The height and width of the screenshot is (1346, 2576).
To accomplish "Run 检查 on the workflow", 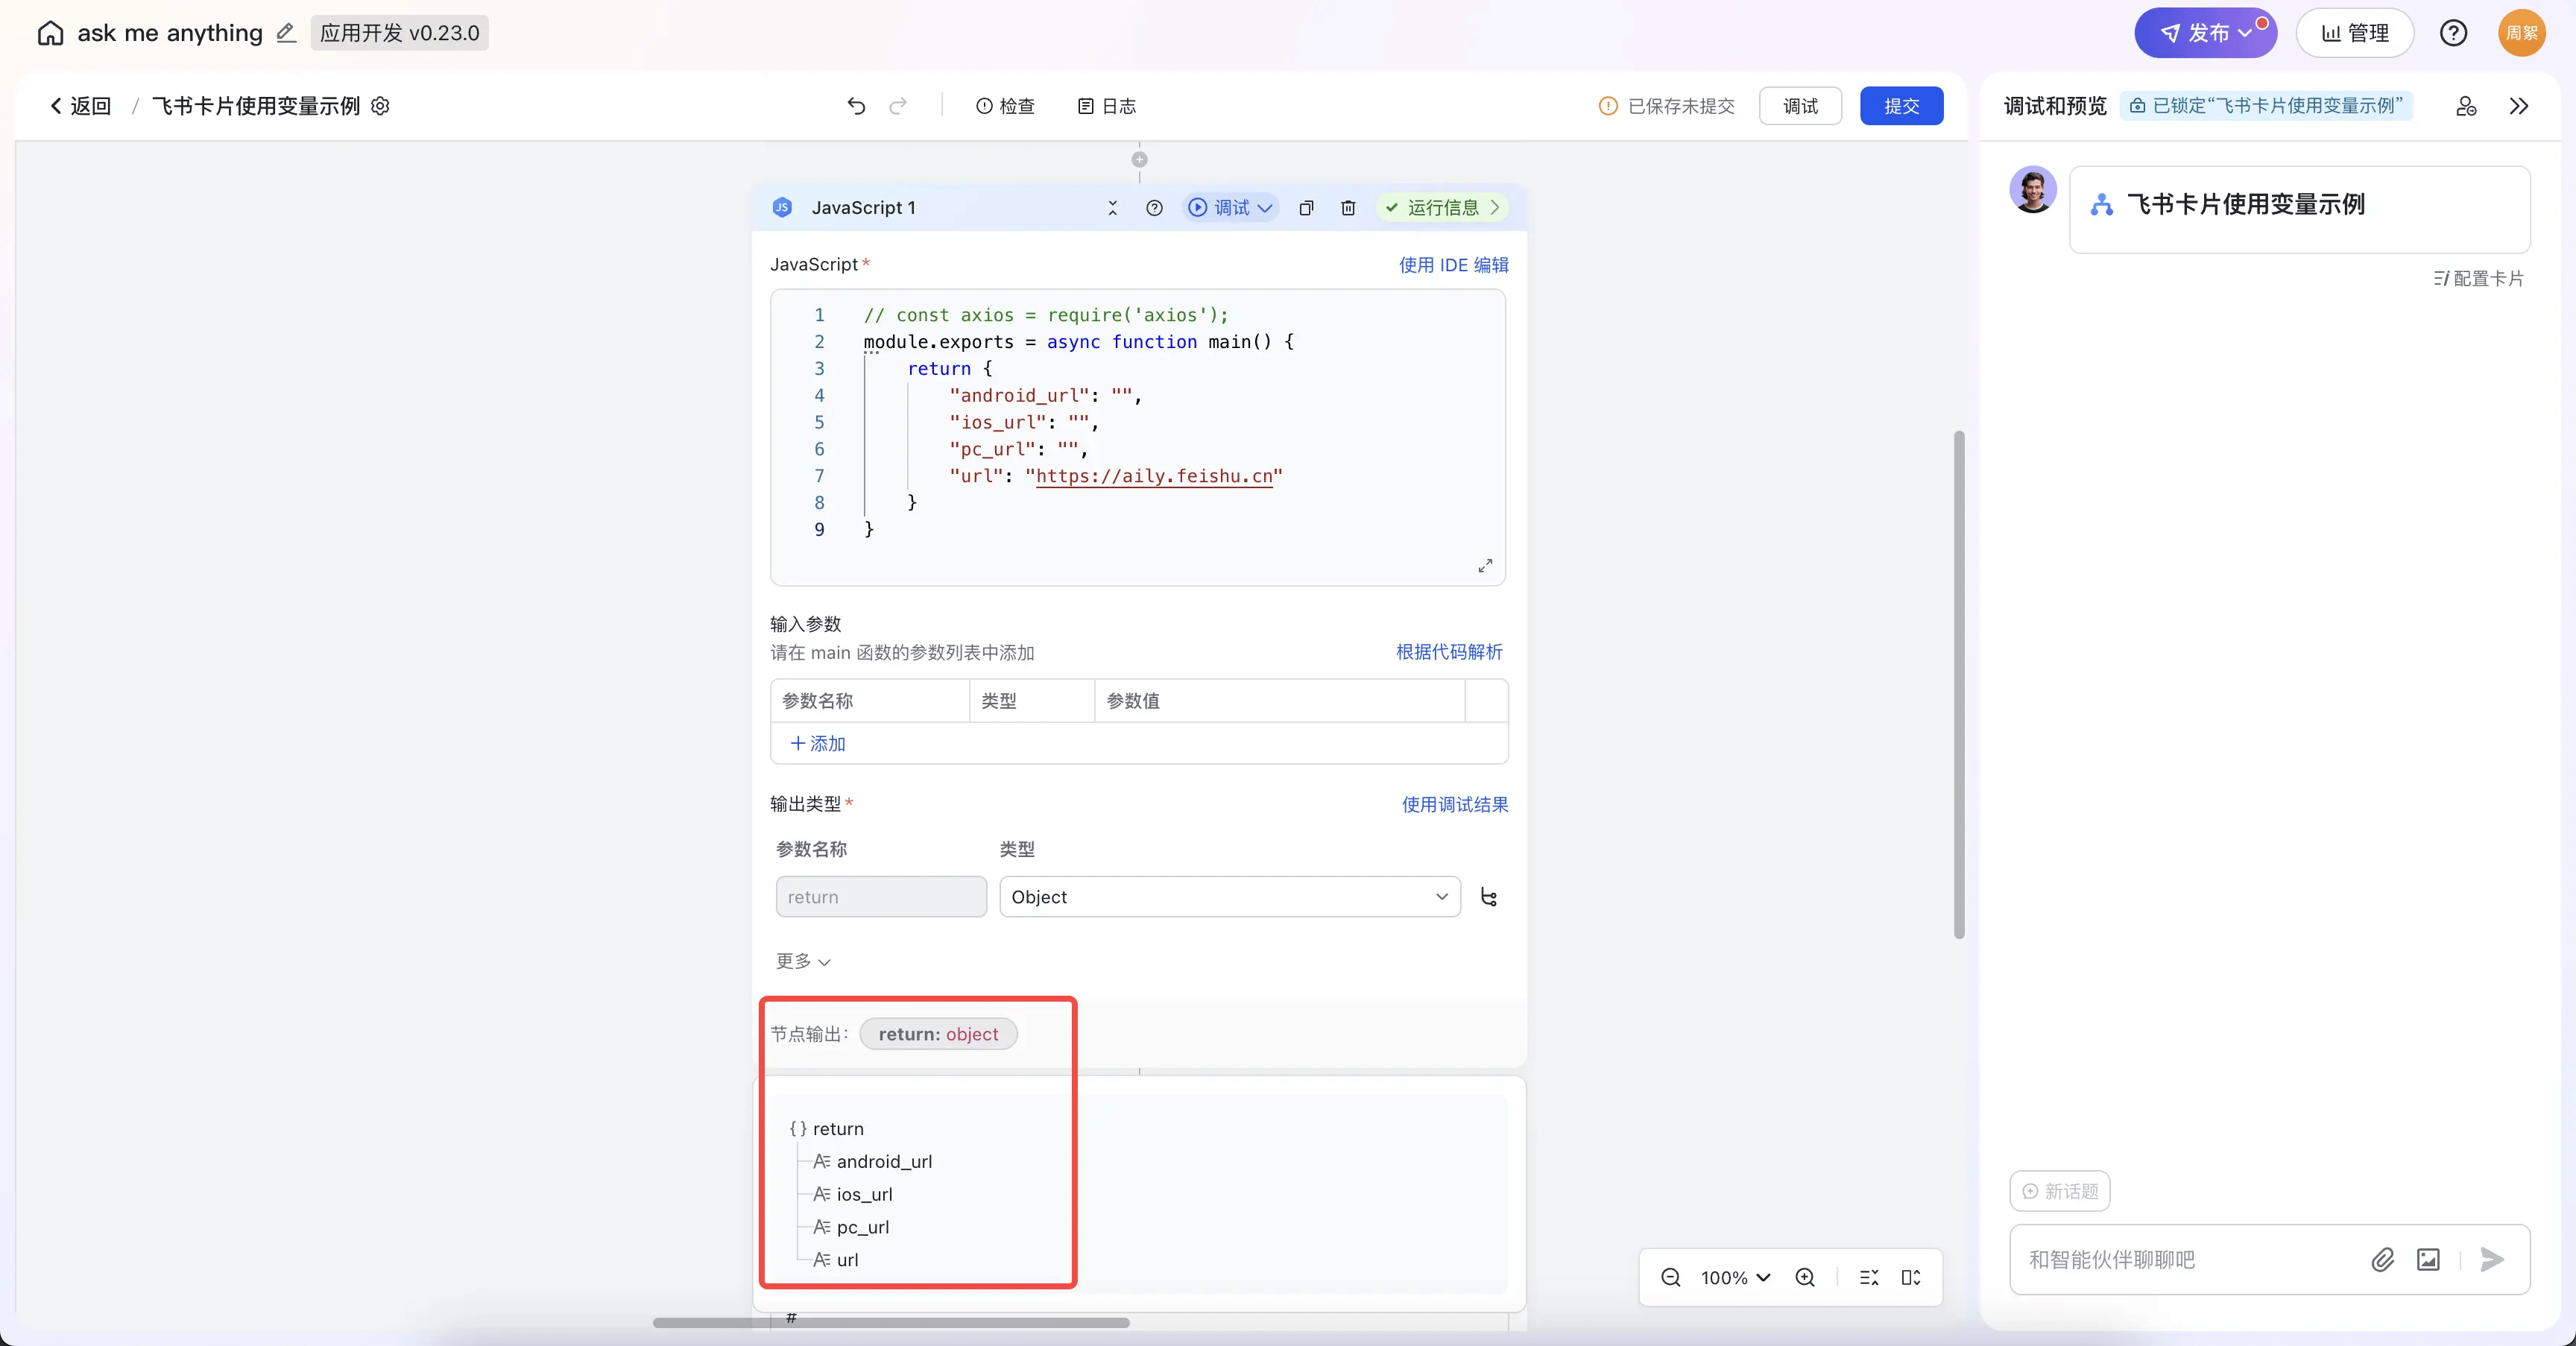I will 1005,106.
